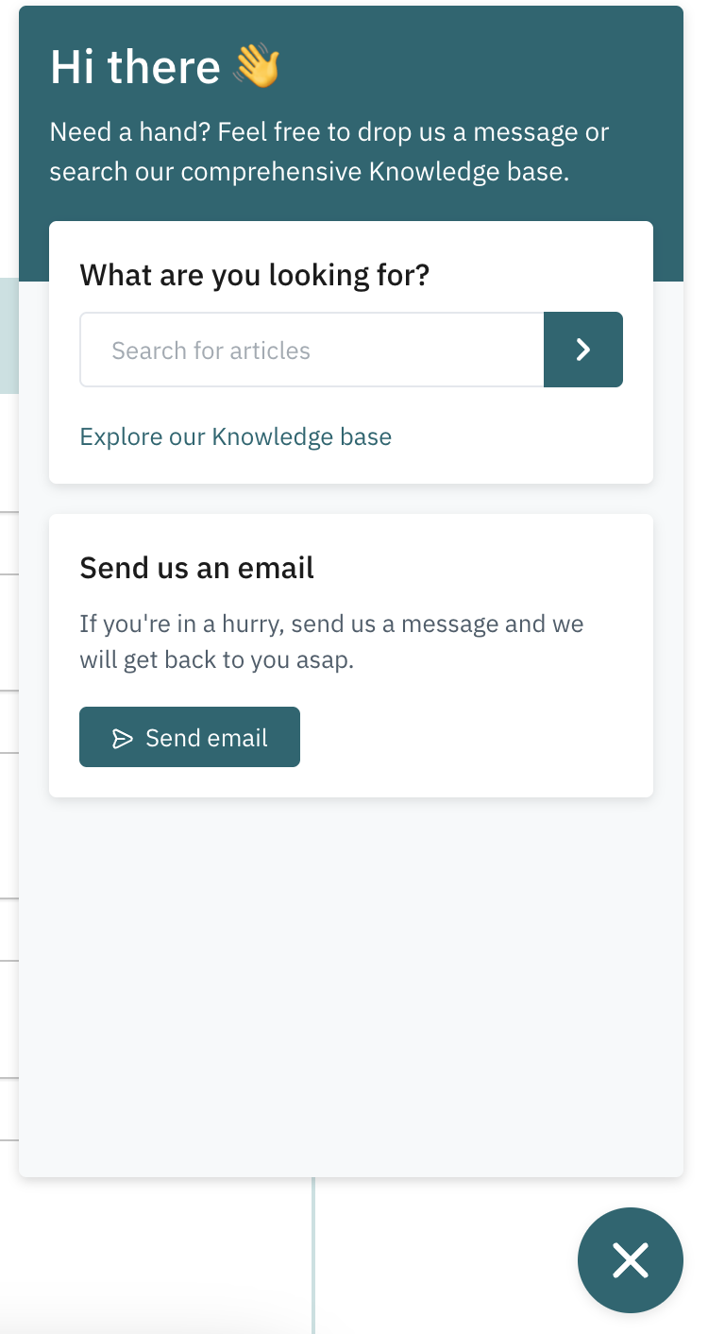Select the "Send us an email" heading
Image resolution: width=708 pixels, height=1334 pixels.
point(196,568)
